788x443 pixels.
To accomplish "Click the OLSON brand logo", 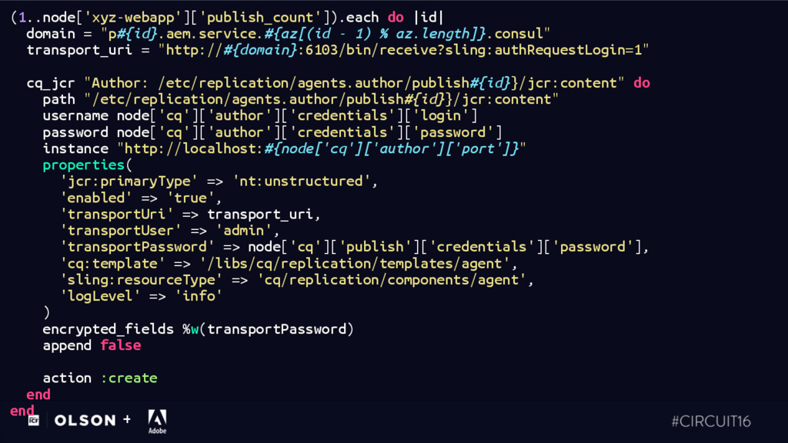I will pyautogui.click(x=85, y=421).
